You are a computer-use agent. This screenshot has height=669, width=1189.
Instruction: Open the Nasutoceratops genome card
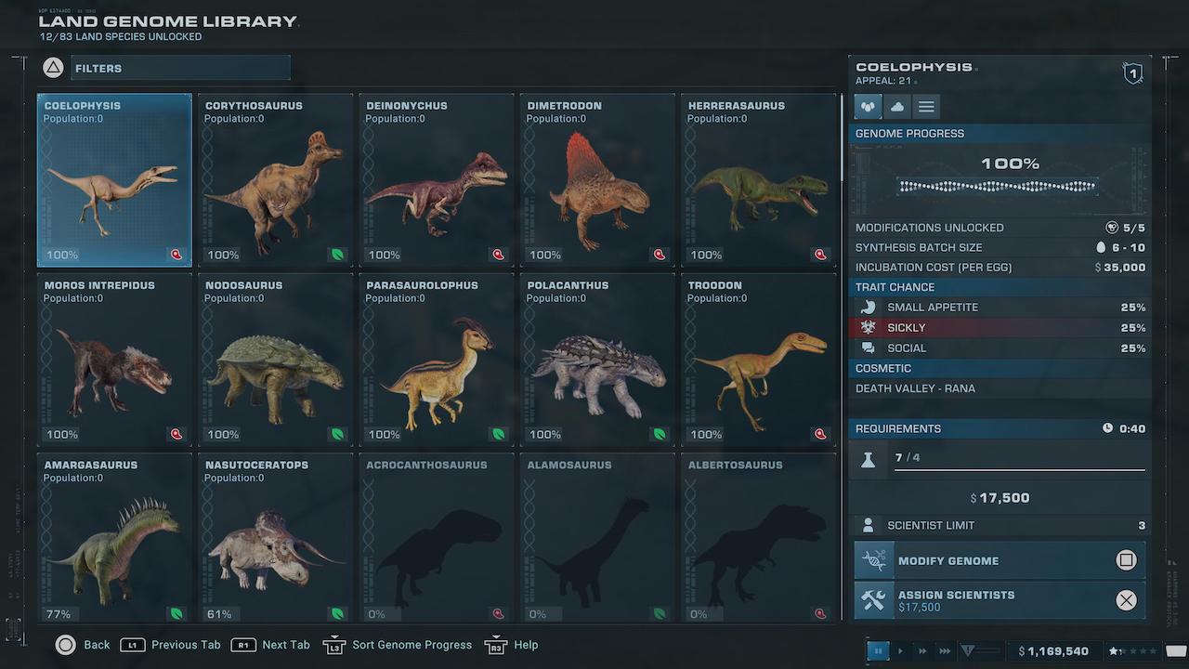pyautogui.click(x=275, y=537)
